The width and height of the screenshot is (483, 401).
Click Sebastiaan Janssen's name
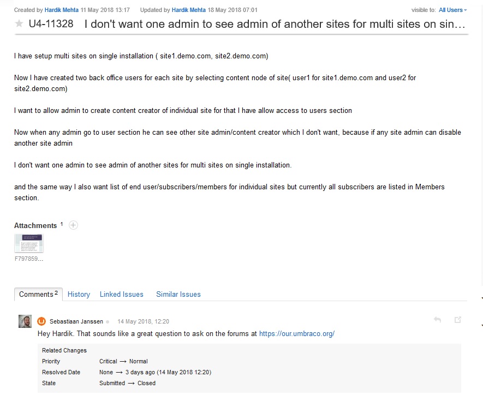[x=76, y=321]
